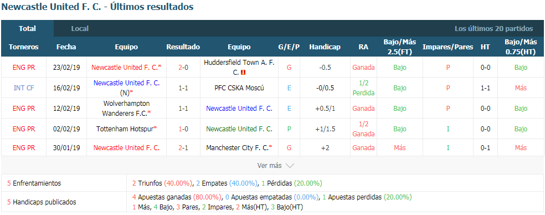Click the Resultado column header

coord(183,47)
